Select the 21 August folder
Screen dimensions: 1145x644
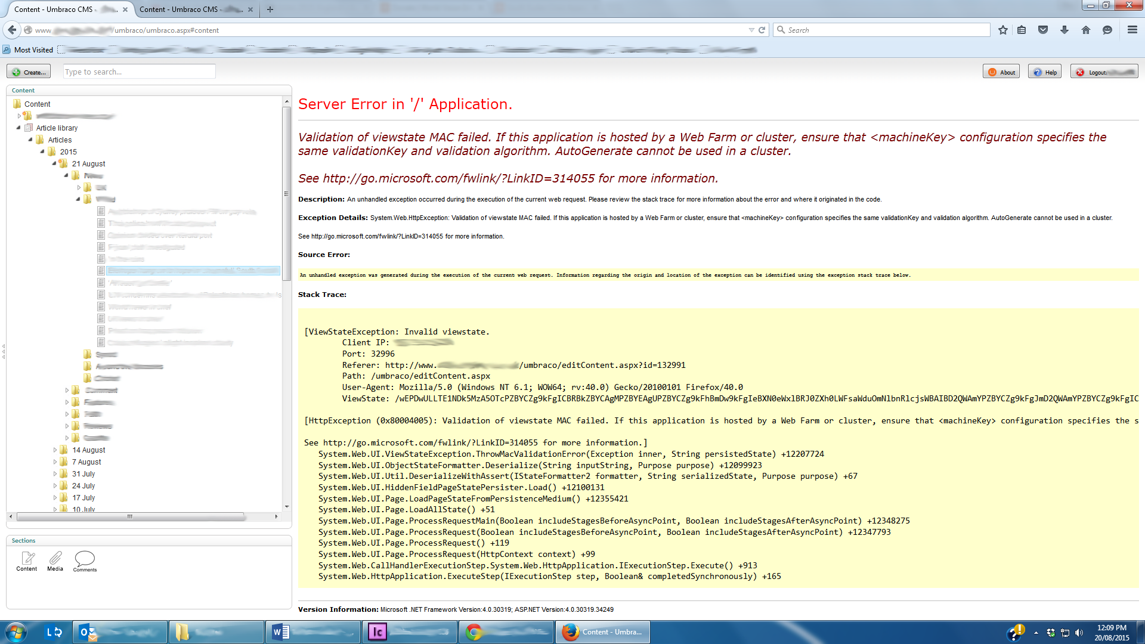(x=88, y=163)
